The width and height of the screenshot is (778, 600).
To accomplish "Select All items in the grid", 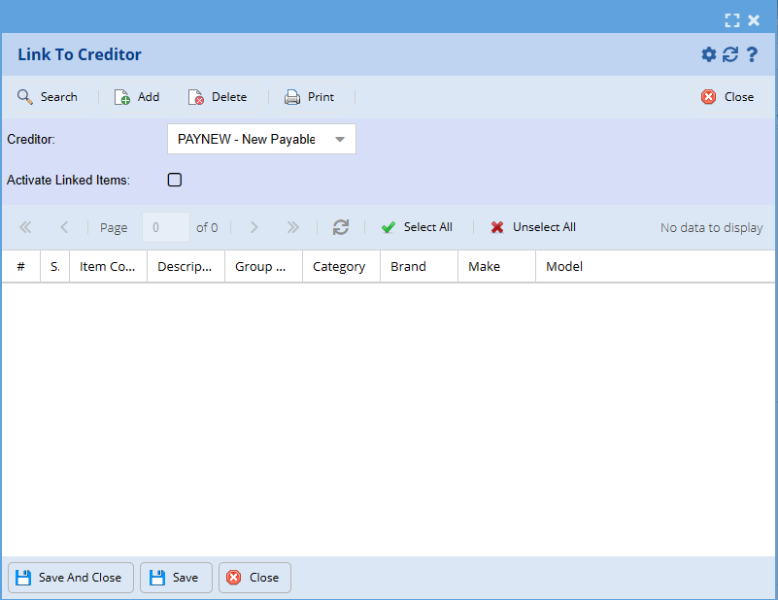I will coord(417,227).
